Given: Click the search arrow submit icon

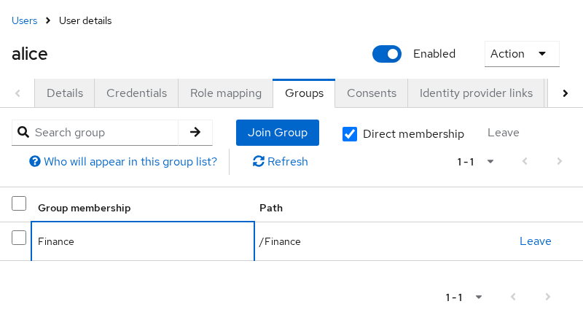Looking at the screenshot, I should 195,132.
